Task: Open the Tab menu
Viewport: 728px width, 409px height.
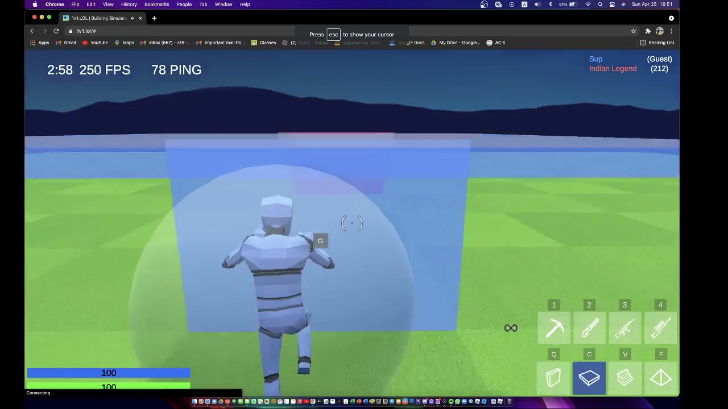Action: pyautogui.click(x=203, y=5)
